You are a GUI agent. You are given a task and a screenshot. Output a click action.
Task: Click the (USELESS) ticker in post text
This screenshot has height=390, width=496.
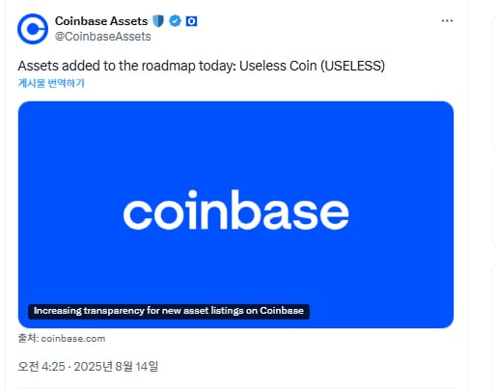coord(352,66)
